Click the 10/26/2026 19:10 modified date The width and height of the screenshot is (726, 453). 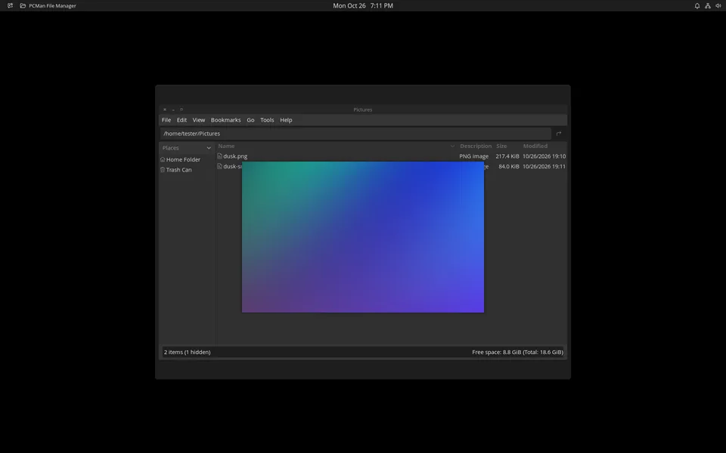544,156
